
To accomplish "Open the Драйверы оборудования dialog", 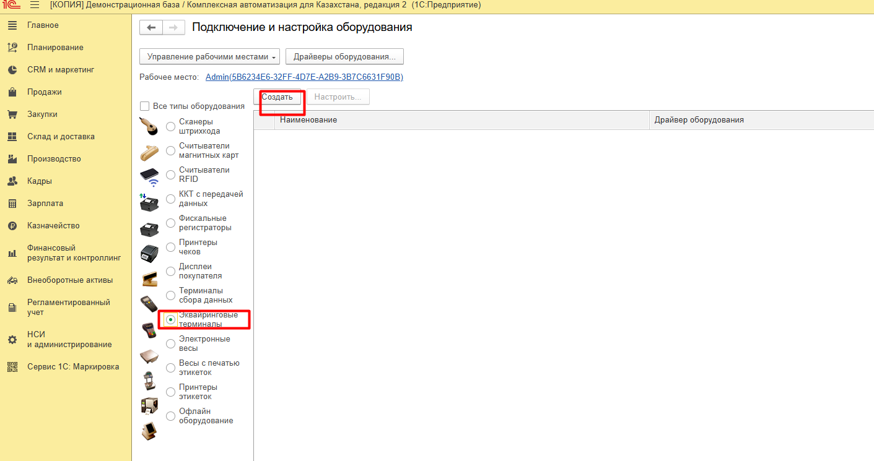I will click(344, 57).
